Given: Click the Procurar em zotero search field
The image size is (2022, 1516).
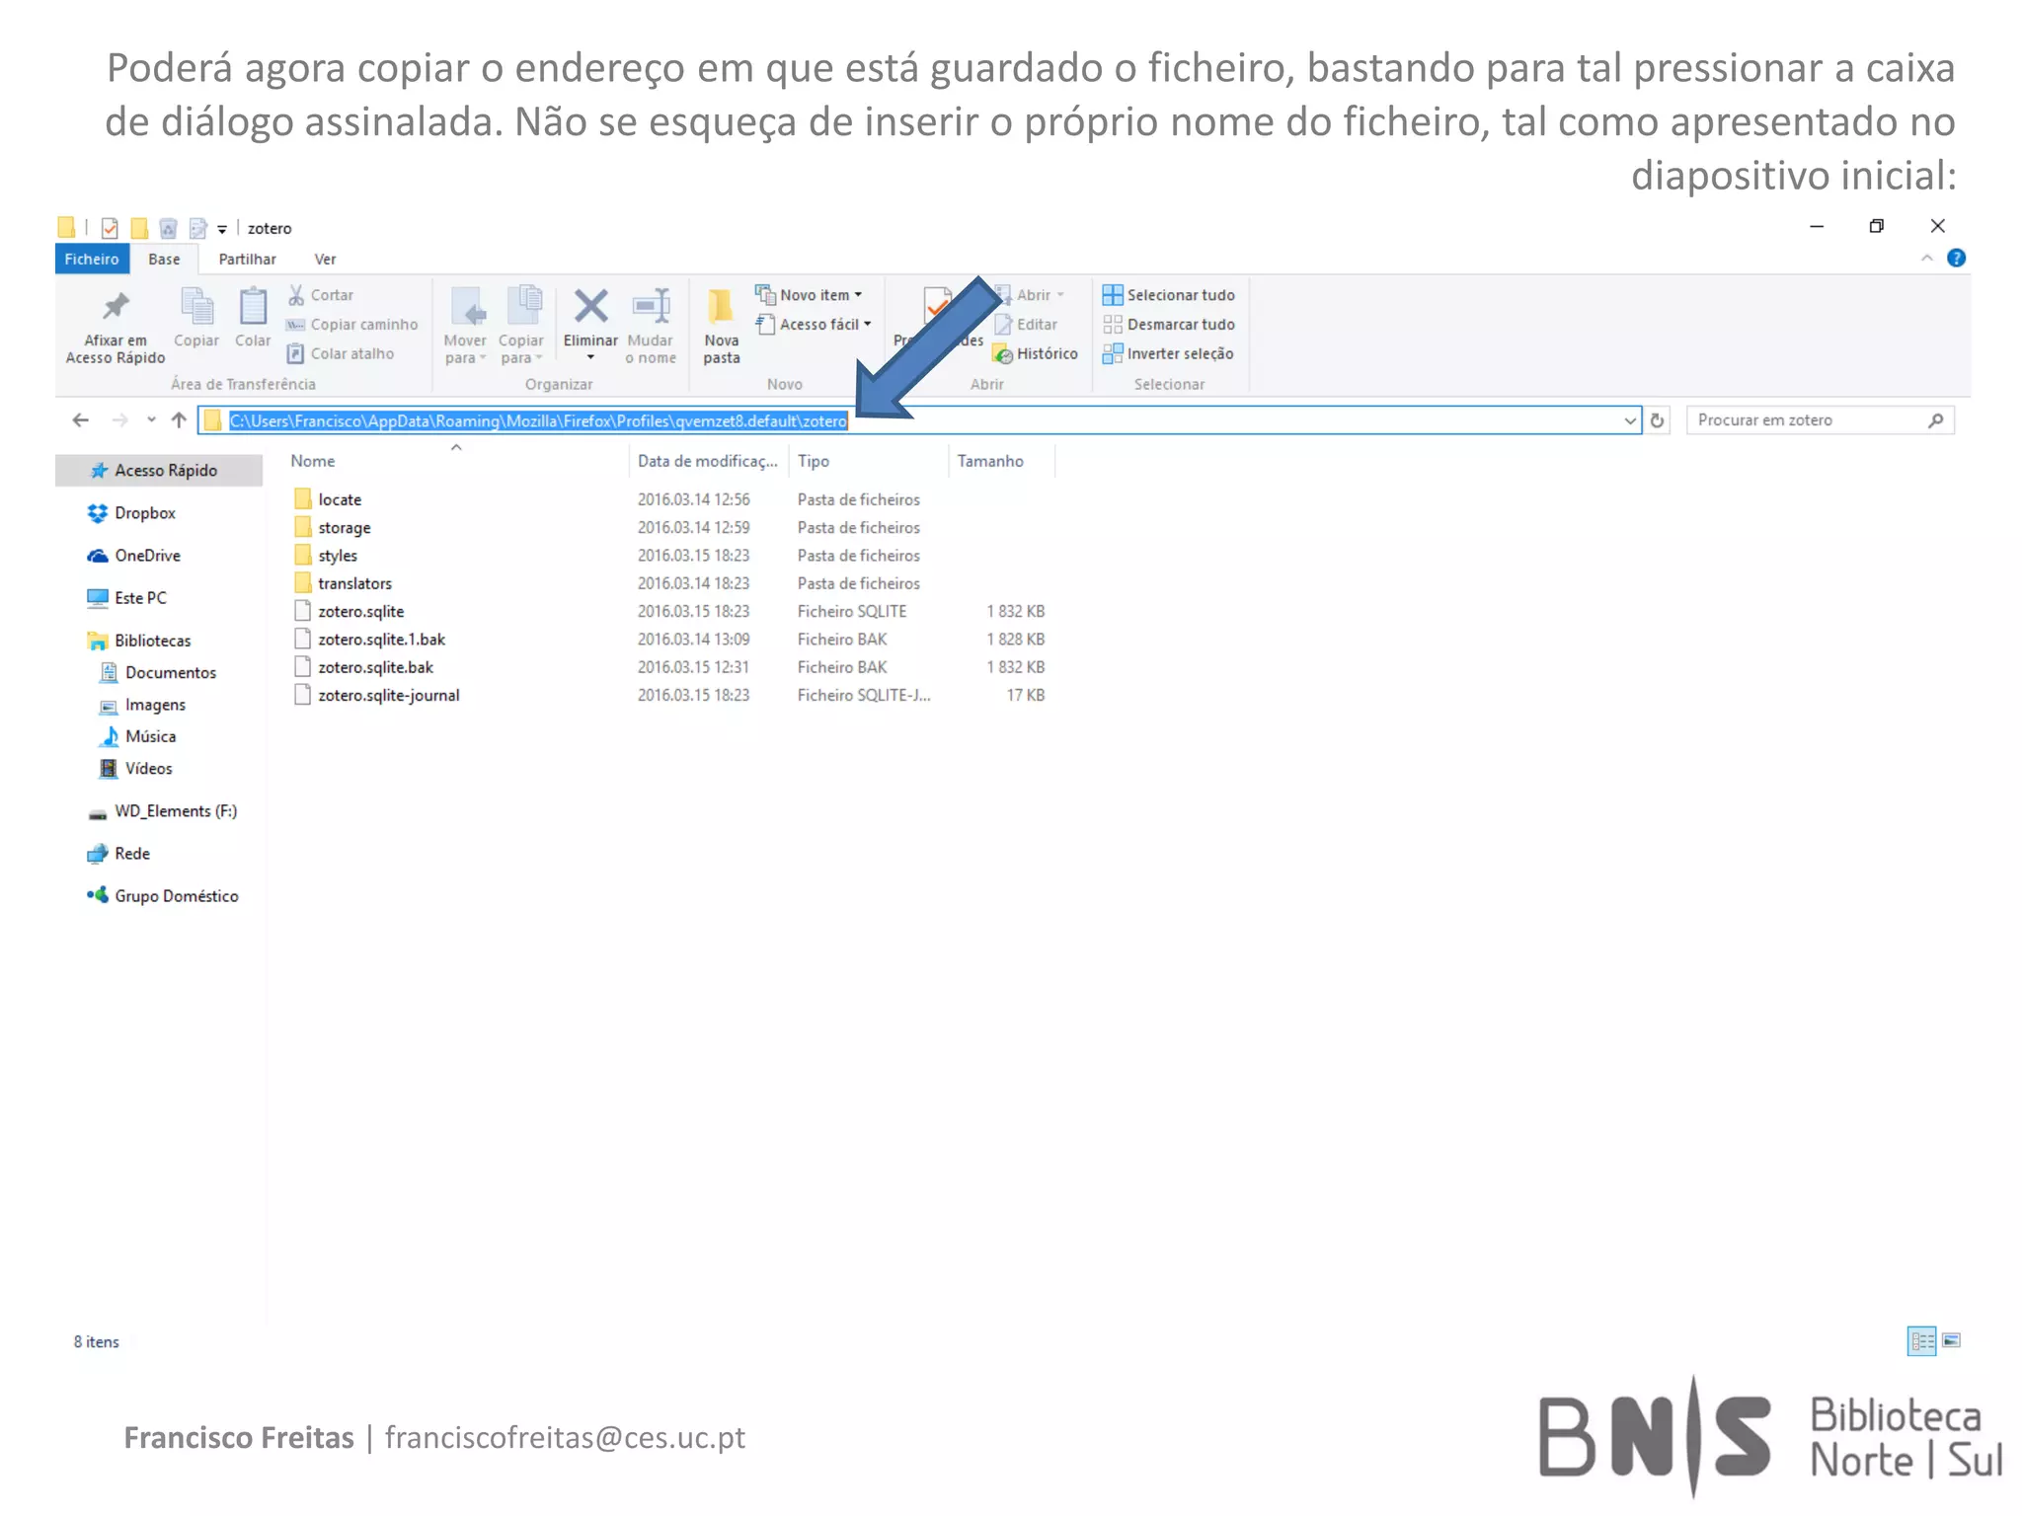Looking at the screenshot, I should point(1807,420).
